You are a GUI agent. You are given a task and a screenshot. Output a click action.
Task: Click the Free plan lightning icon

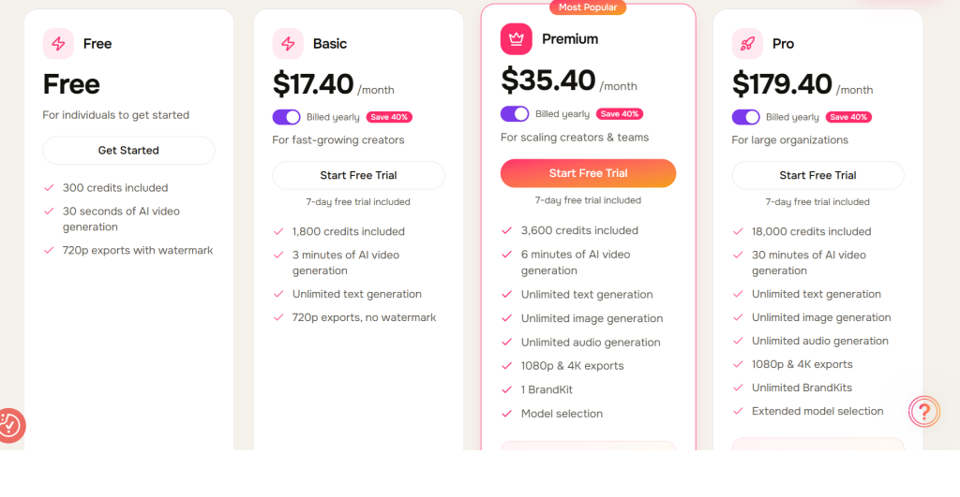[58, 44]
